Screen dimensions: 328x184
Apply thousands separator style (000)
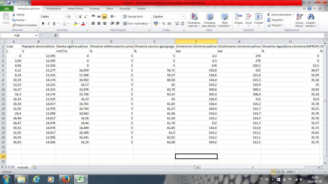point(169,23)
